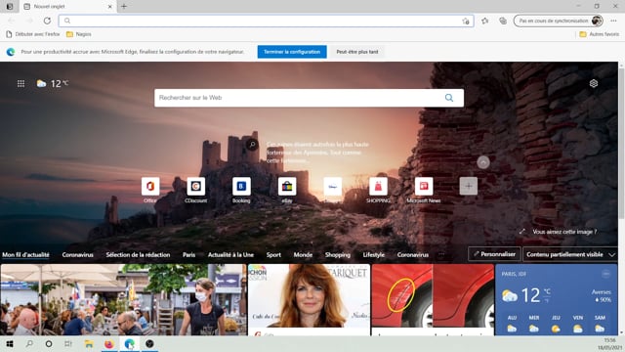Add a new quick link tile
Screen dimensions: 625x352
pyautogui.click(x=469, y=186)
